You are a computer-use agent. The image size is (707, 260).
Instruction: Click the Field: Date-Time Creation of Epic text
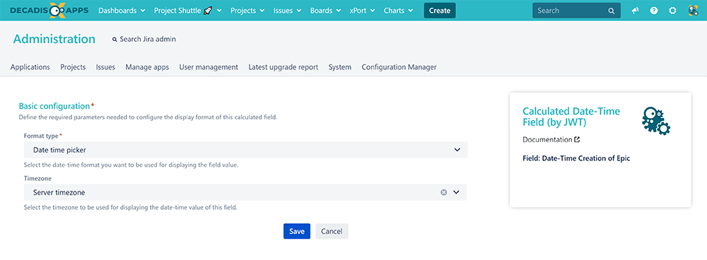point(576,158)
